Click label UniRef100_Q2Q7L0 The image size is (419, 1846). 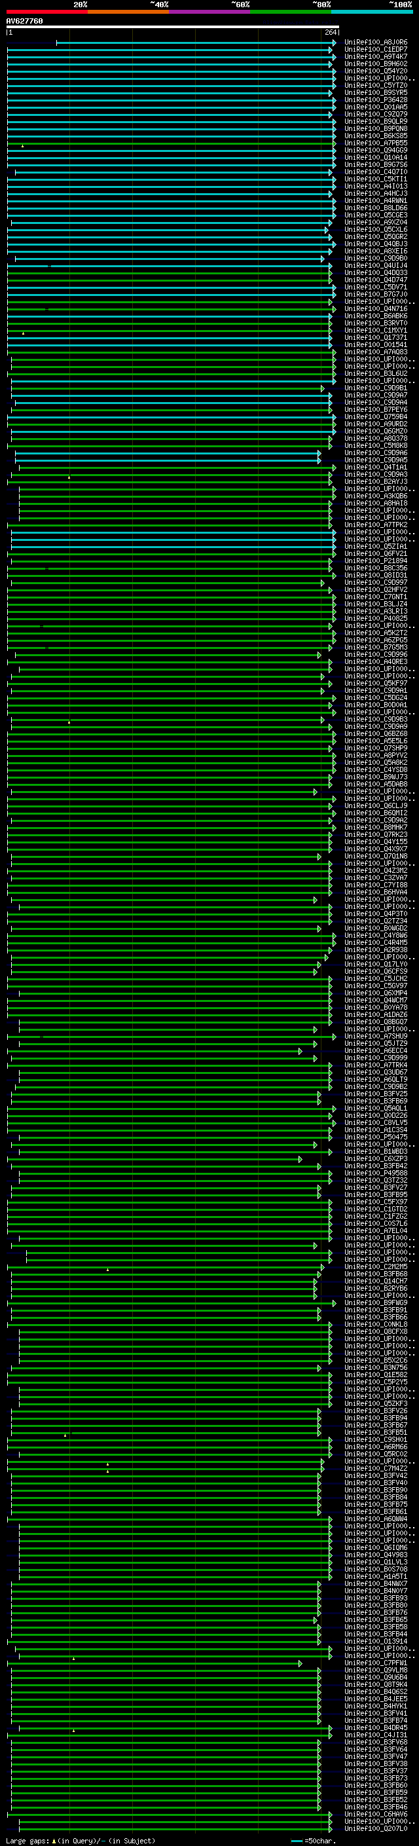pos(376,1829)
